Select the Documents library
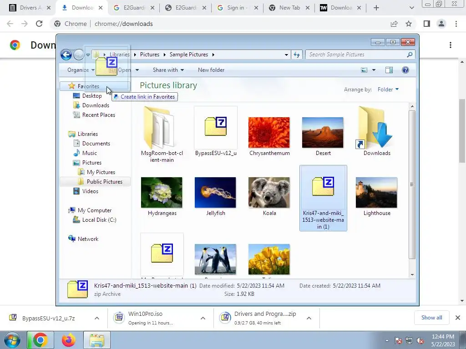The width and height of the screenshot is (466, 349). click(x=96, y=143)
